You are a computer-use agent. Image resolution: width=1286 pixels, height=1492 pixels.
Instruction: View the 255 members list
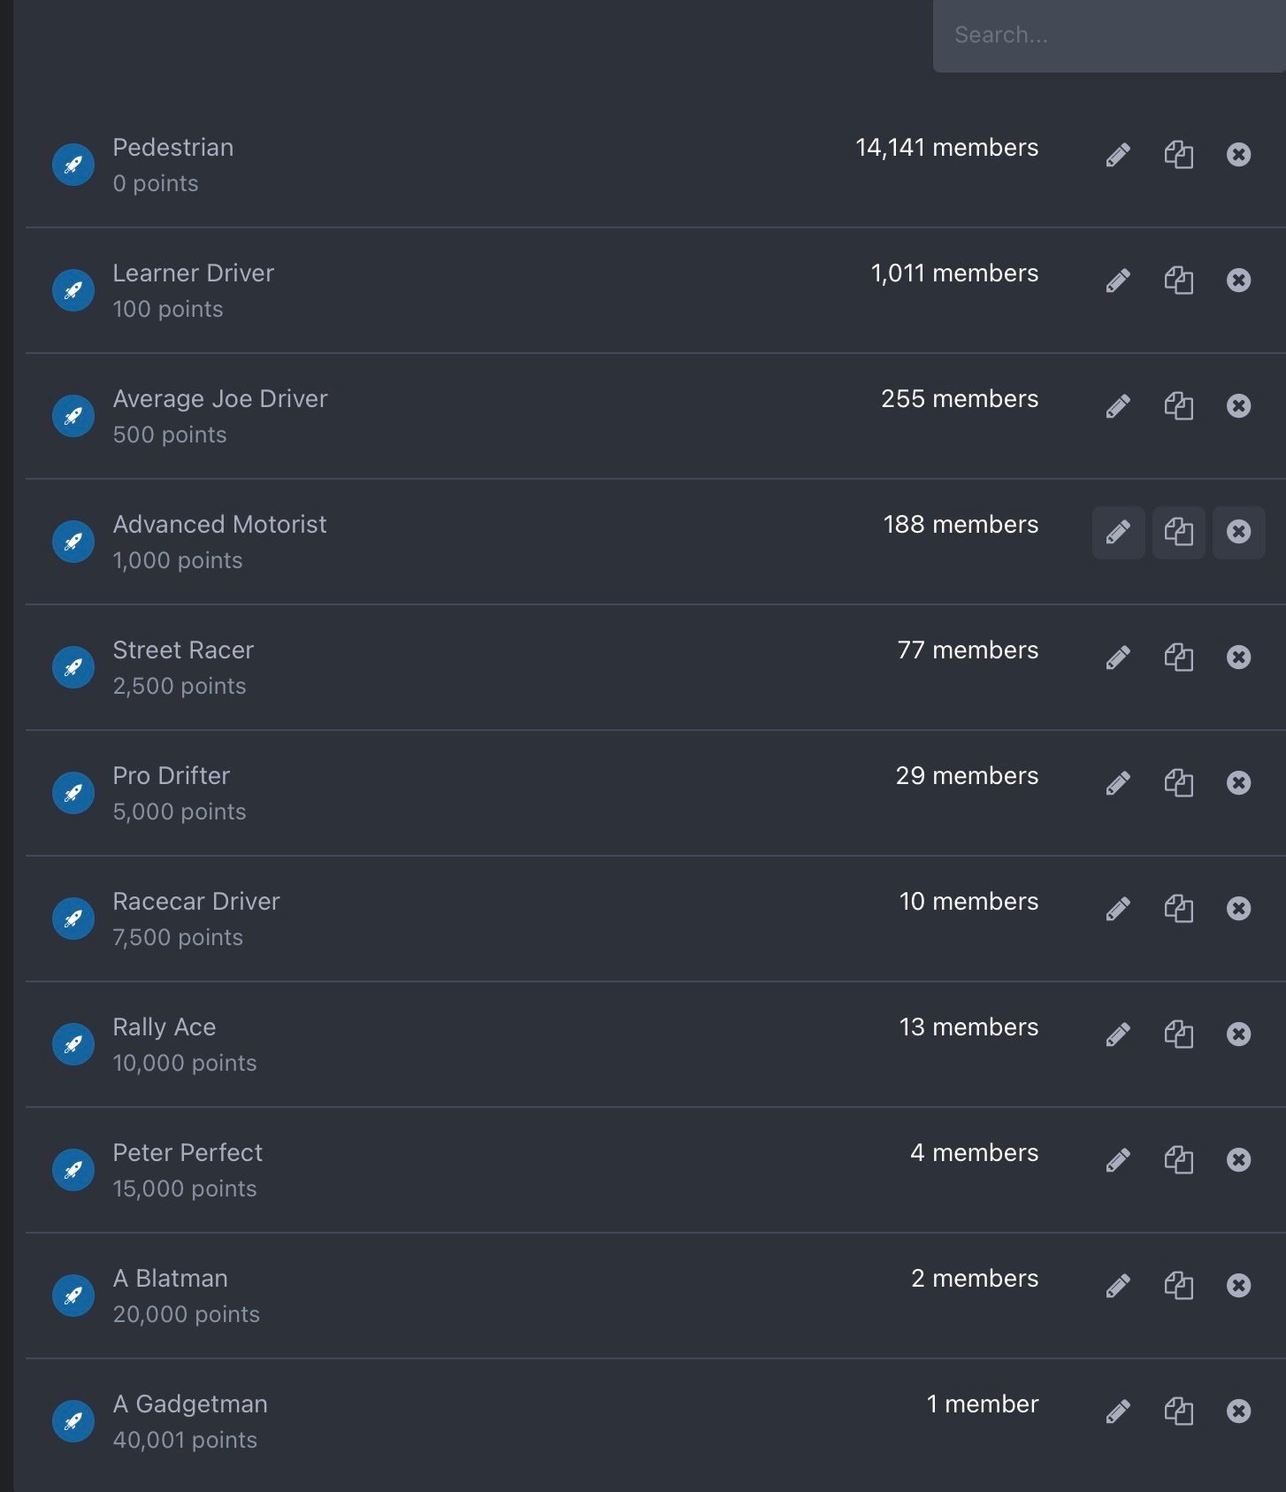coord(959,399)
